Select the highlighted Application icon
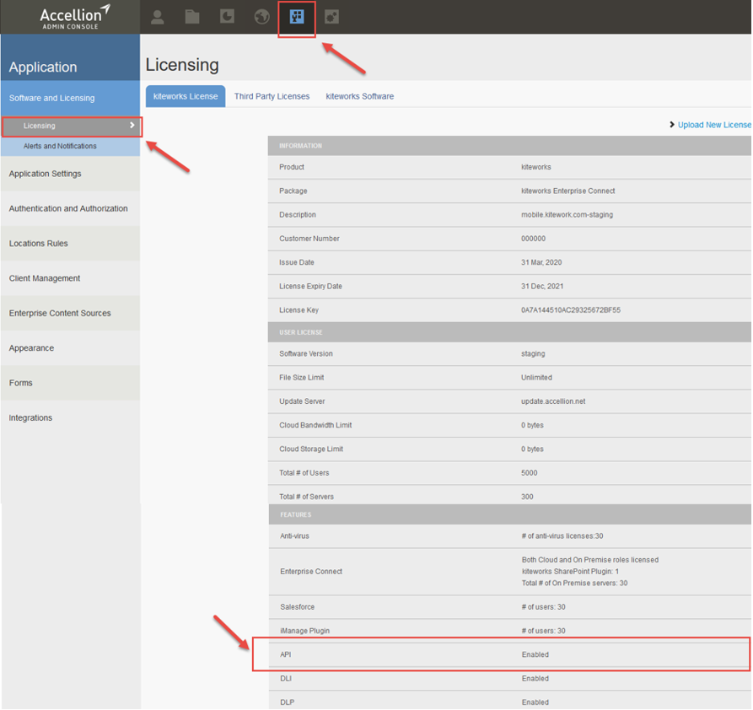This screenshot has width=753, height=710. click(297, 17)
